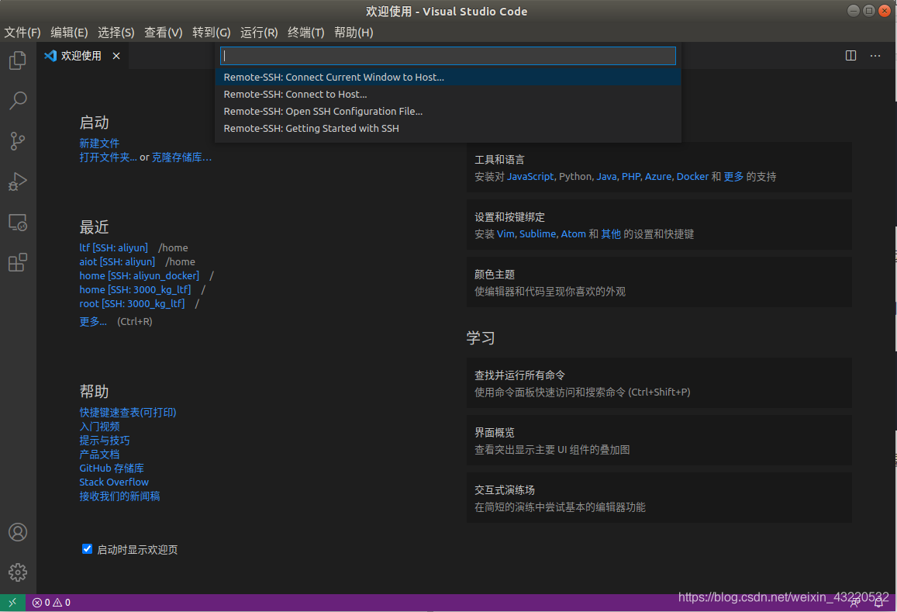This screenshot has width=897, height=612.
Task: Click the Atom keybindings link
Action: coord(573,234)
